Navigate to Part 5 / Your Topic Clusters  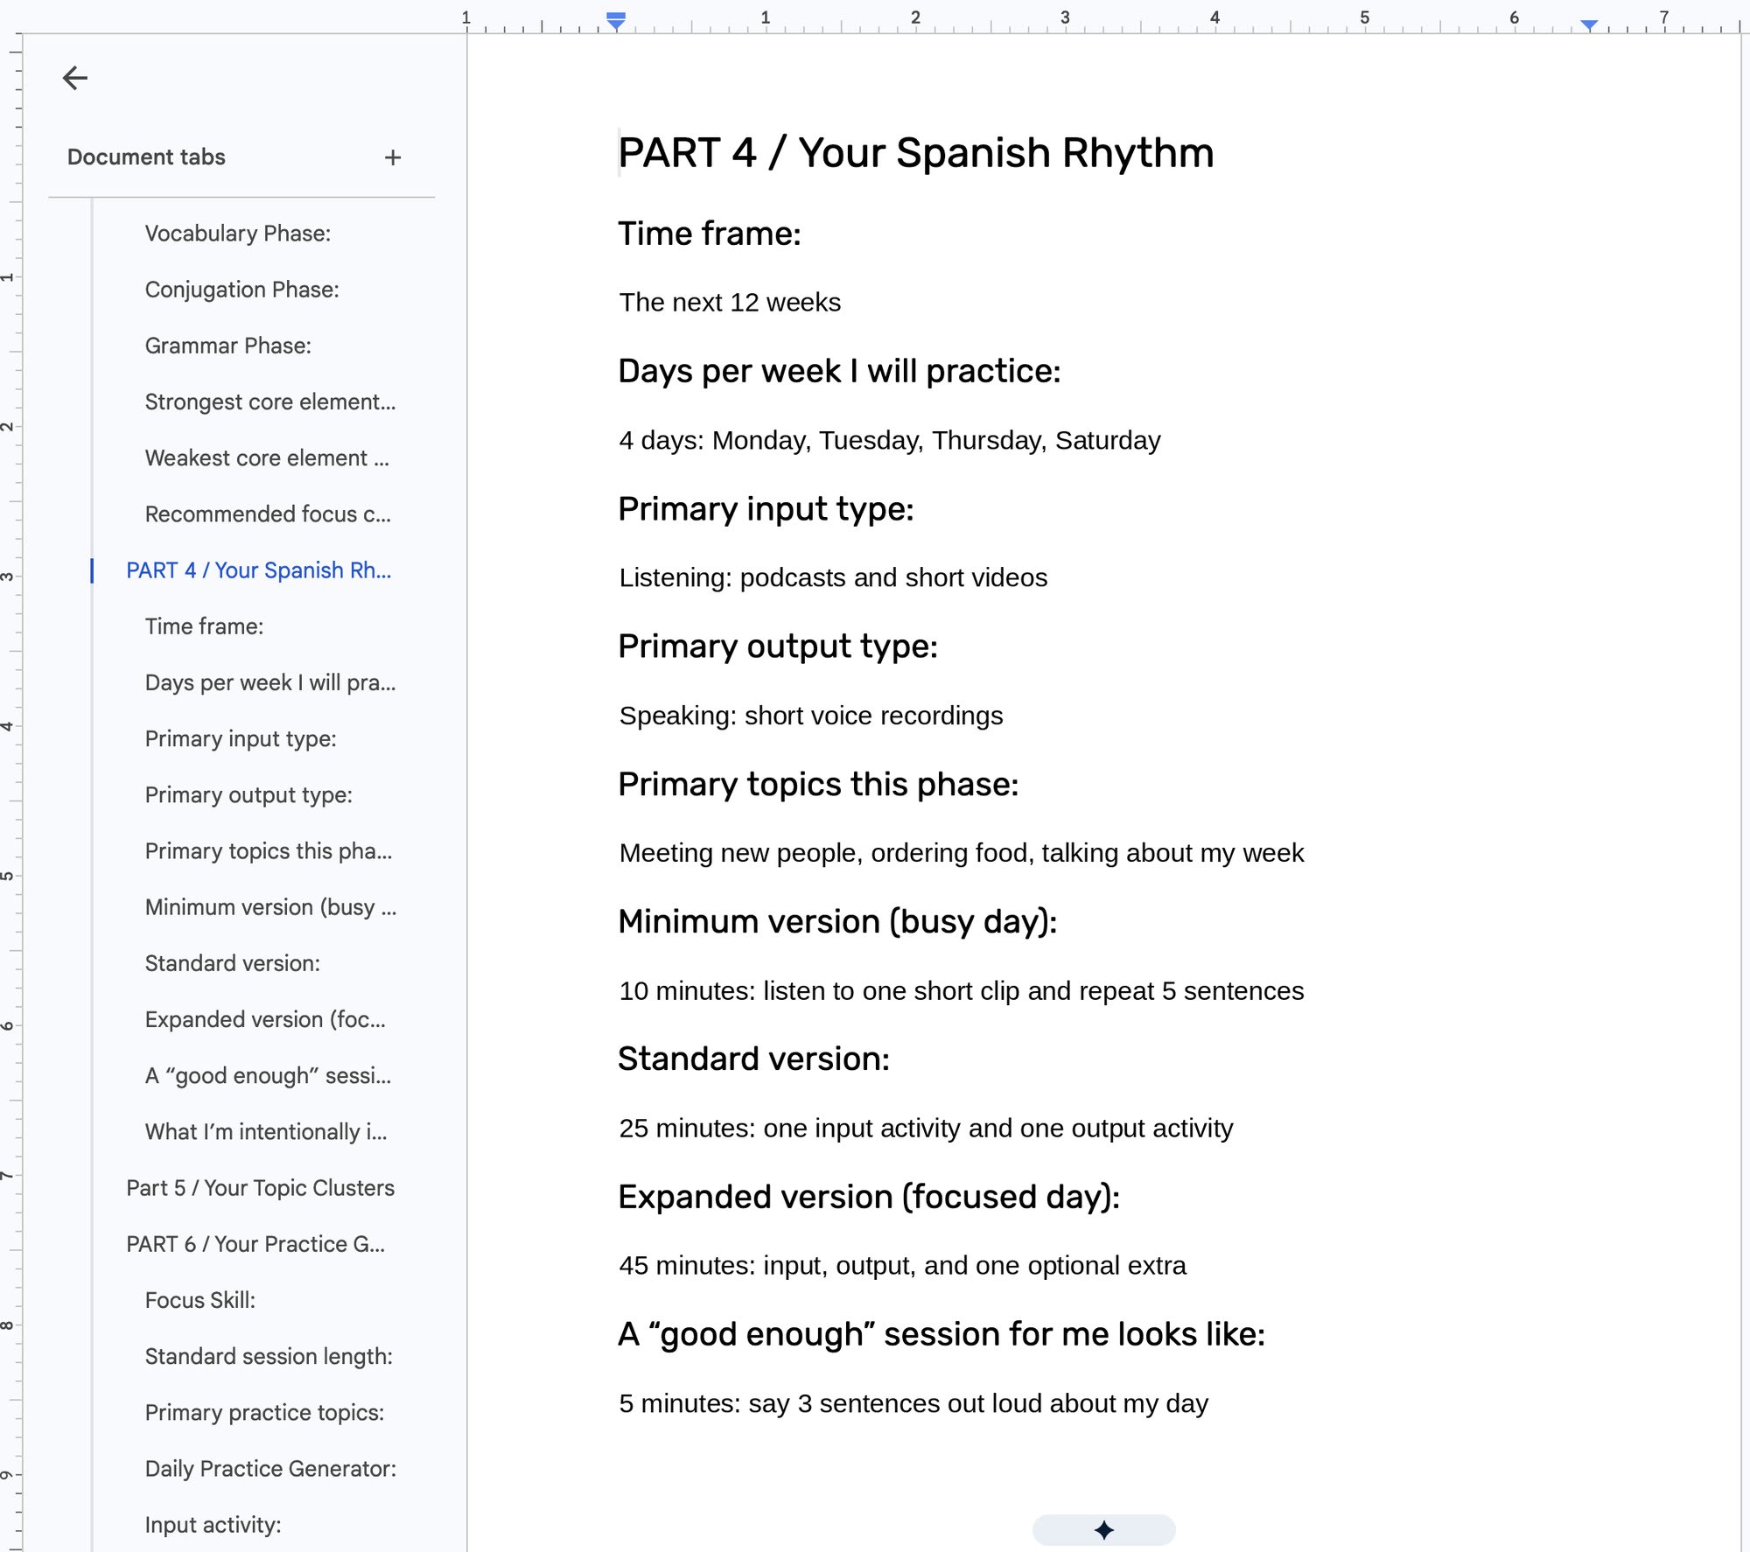[x=261, y=1187]
